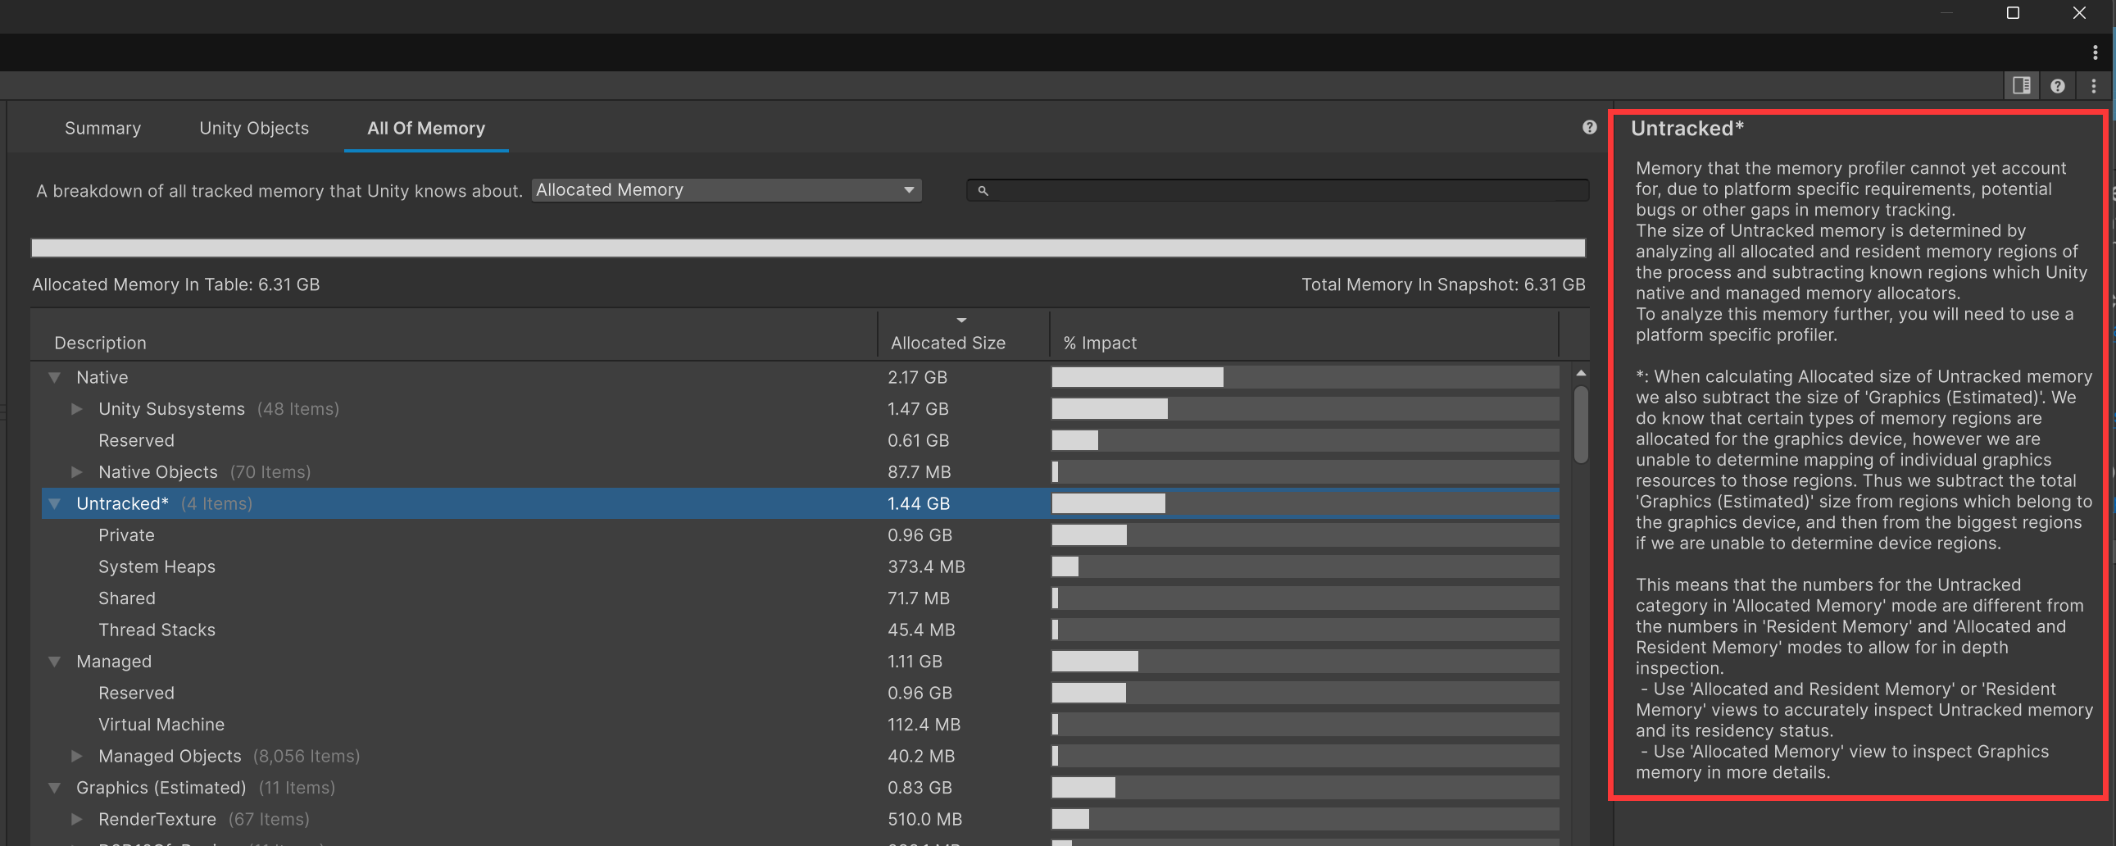Expand Unity Subsystems row

(x=76, y=409)
